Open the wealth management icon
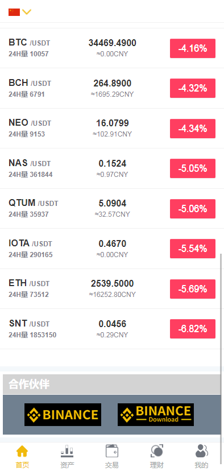 157,451
